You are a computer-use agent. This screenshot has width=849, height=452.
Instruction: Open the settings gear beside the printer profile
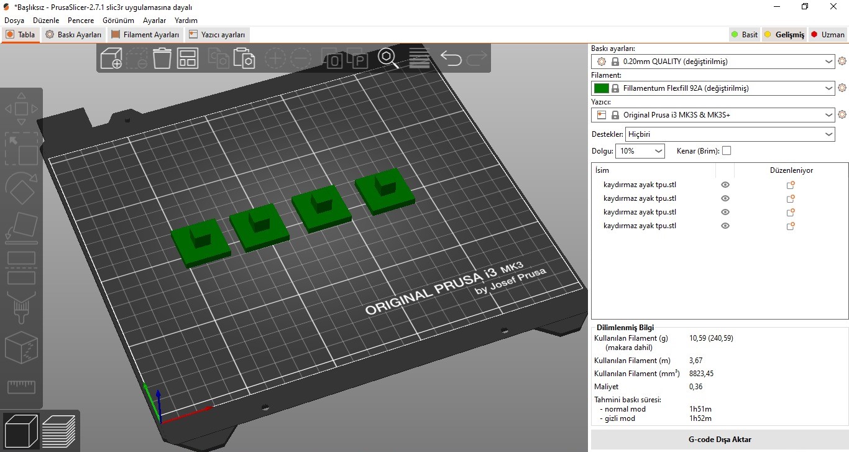842,115
